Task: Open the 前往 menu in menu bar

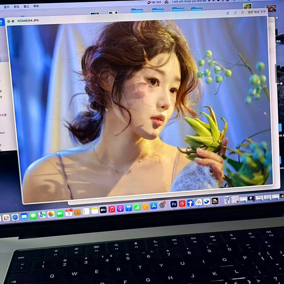Action: tap(16, 7)
